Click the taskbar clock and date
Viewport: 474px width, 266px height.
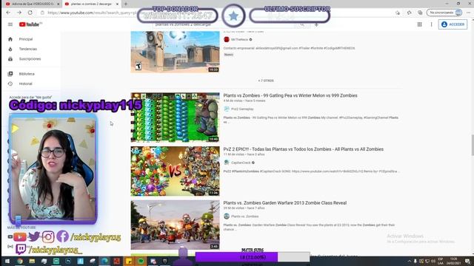tap(453, 261)
